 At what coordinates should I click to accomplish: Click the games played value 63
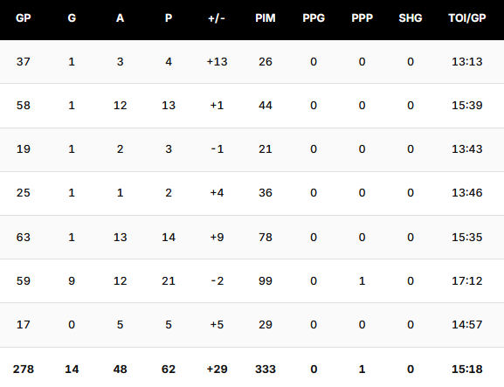pos(24,238)
